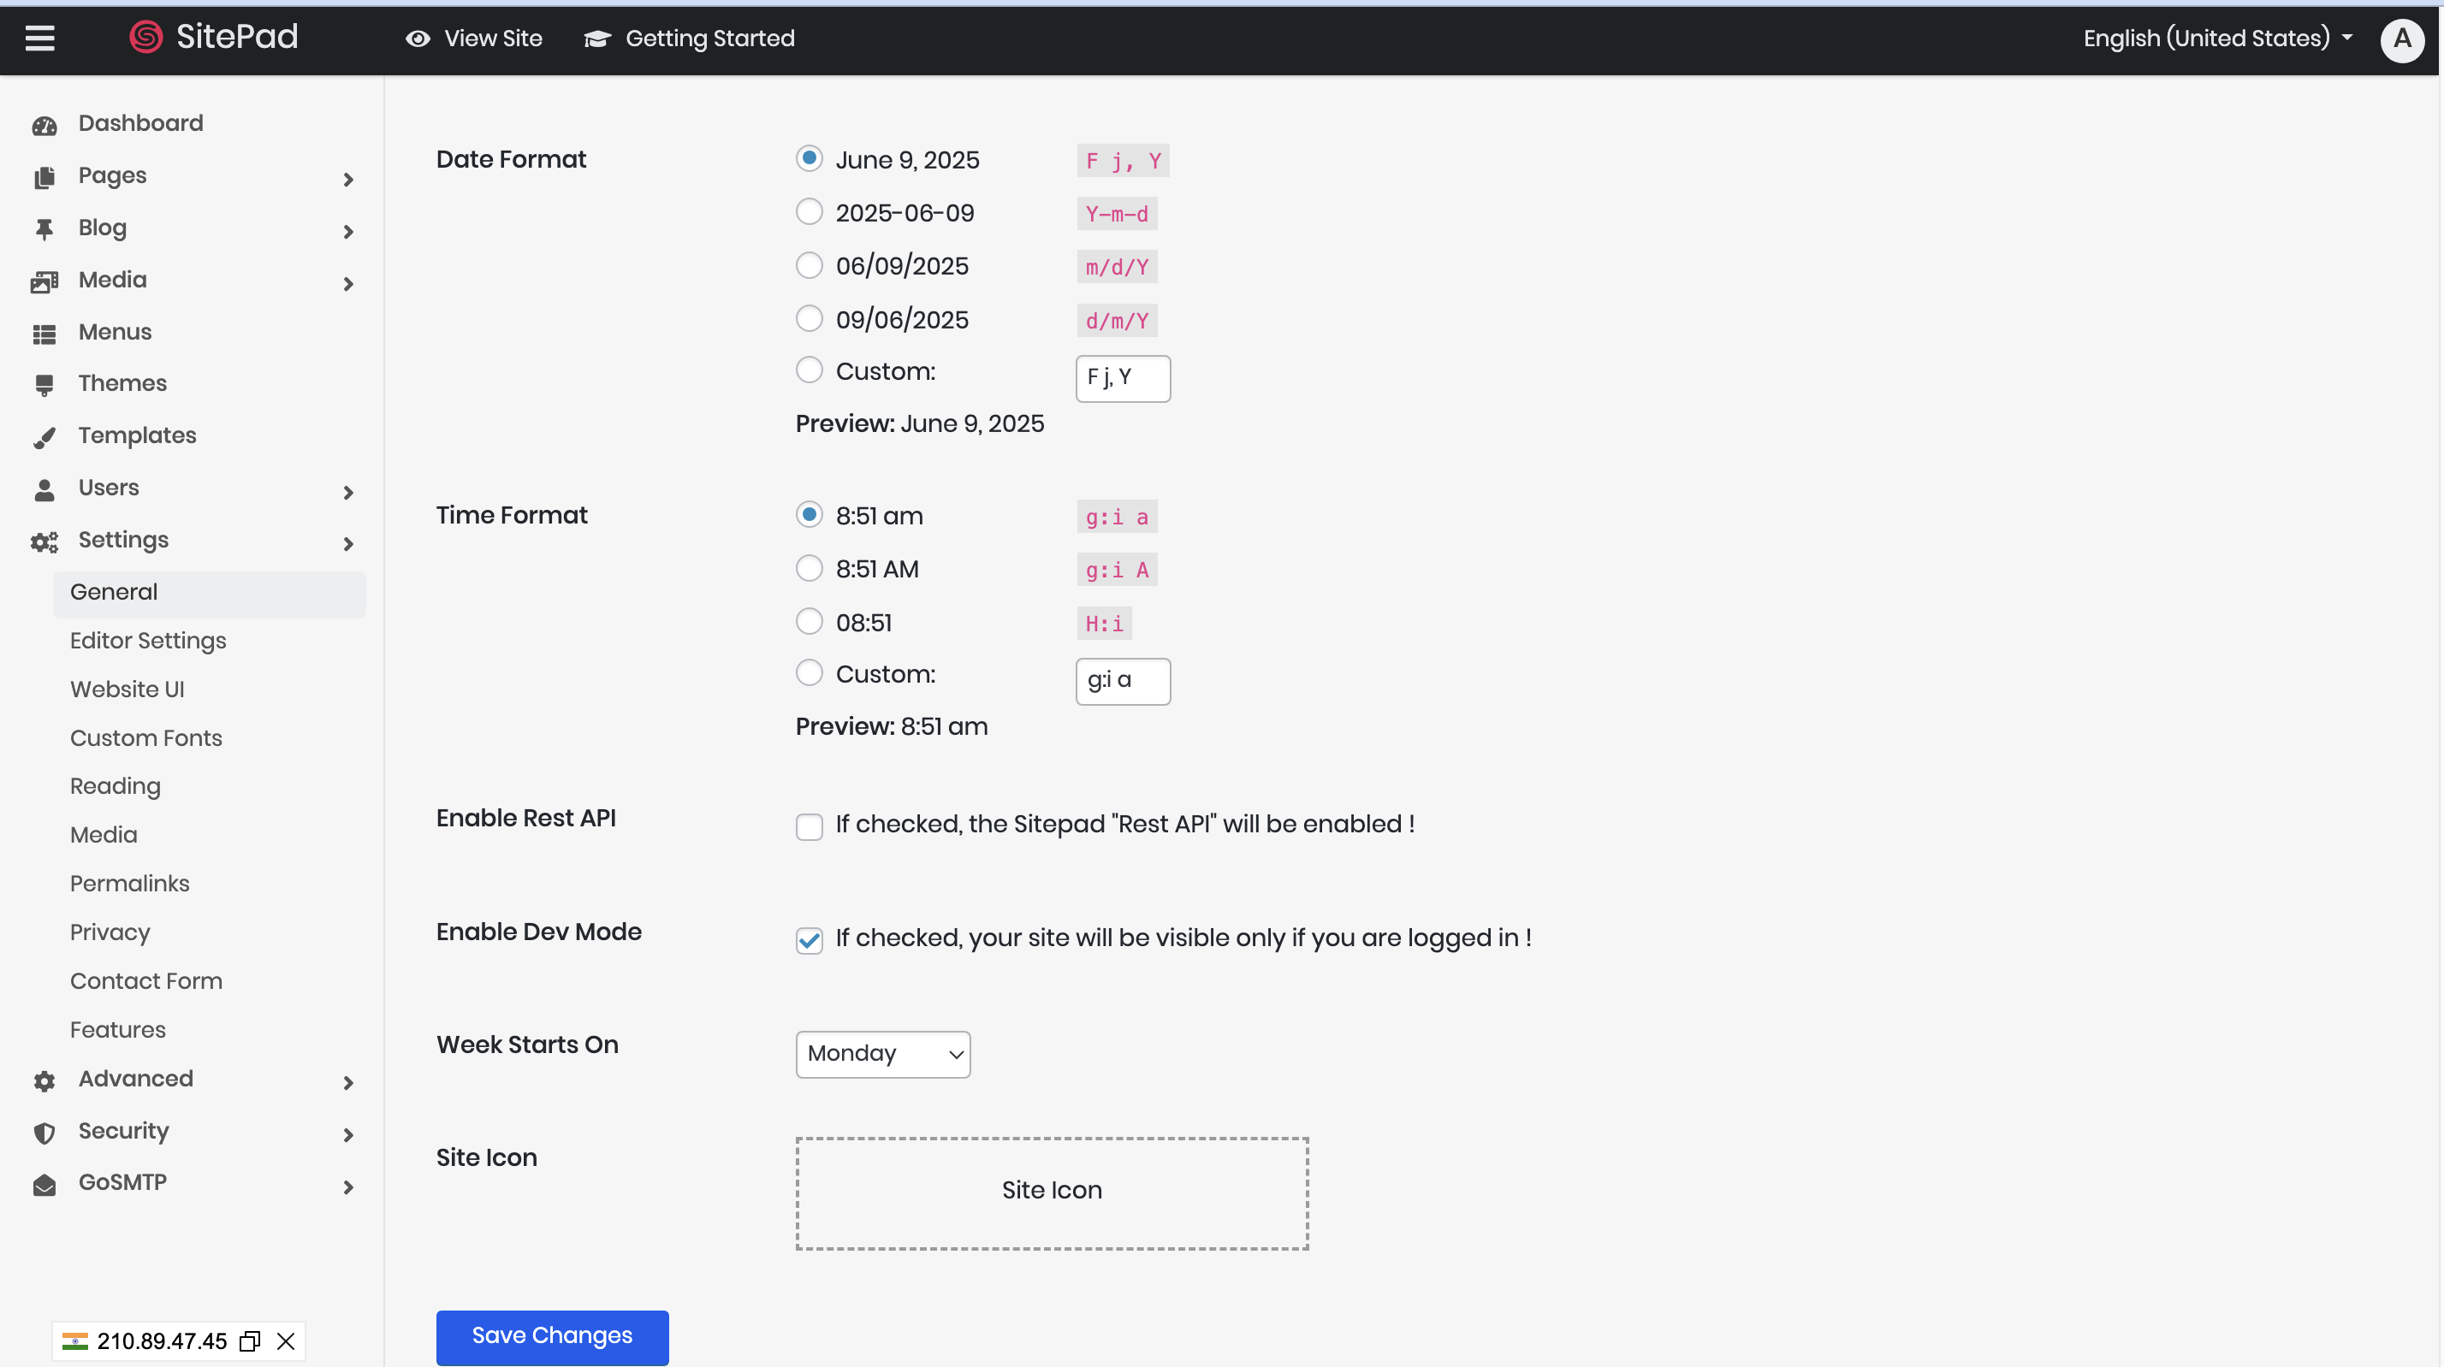The height and width of the screenshot is (1367, 2444).
Task: Open the English language dropdown
Action: click(x=2217, y=38)
